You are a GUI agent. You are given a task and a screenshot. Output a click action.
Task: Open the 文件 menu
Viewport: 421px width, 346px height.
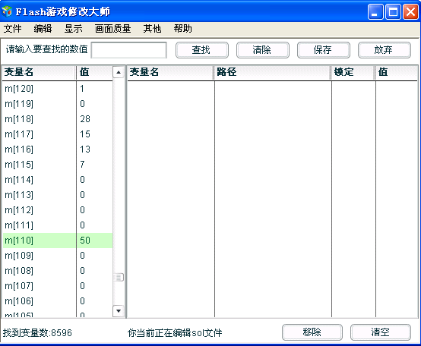click(x=12, y=28)
